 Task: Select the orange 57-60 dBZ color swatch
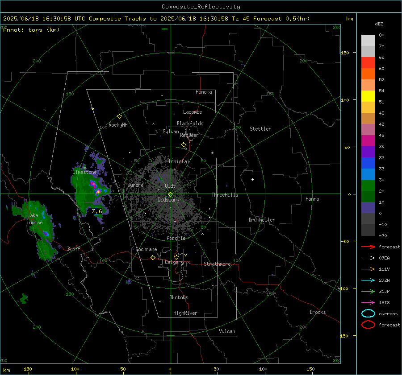tap(368, 74)
